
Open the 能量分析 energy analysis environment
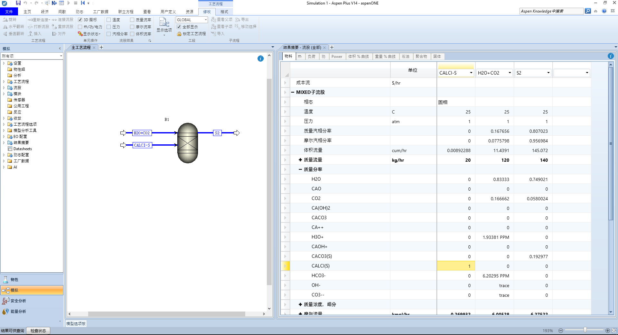click(x=32, y=312)
